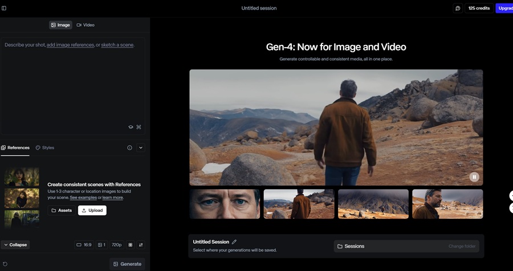The height and width of the screenshot is (271, 513).
Task: Select the Styles tab
Action: coord(45,148)
